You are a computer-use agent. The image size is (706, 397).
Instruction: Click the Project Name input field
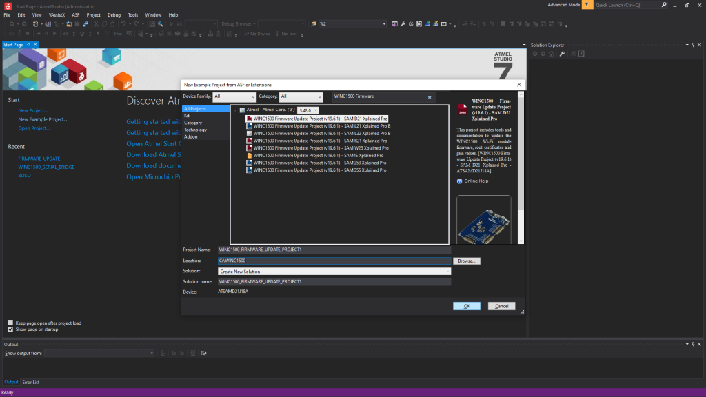[x=334, y=250]
